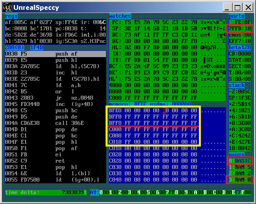The width and height of the screenshot is (256, 204).
Task: Select the 'pages' panel label
Action: click(x=237, y=154)
